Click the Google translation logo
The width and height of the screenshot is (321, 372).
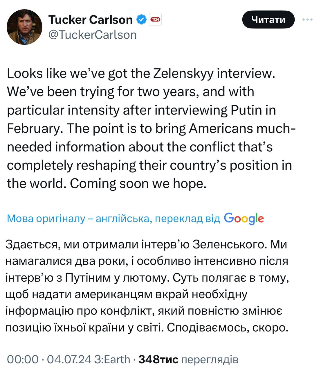coord(244,218)
